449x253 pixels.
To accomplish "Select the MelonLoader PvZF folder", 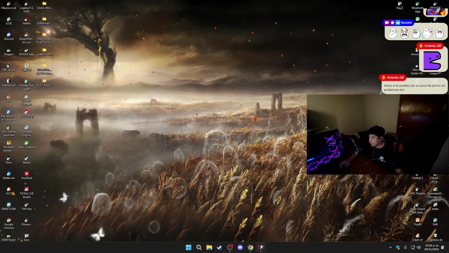I will point(44,38).
